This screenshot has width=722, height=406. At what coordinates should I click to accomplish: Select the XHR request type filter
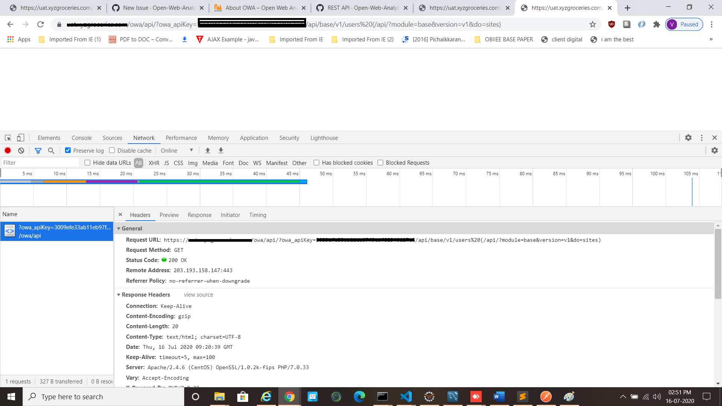(154, 163)
